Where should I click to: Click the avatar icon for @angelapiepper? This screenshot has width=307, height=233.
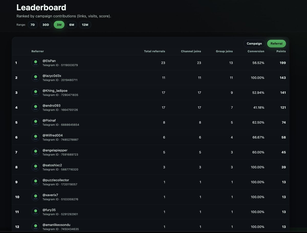click(x=36, y=152)
